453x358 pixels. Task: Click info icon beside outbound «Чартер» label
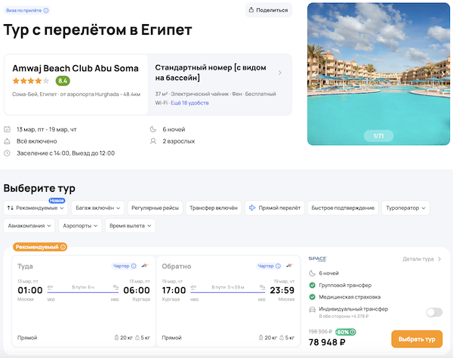(x=134, y=266)
